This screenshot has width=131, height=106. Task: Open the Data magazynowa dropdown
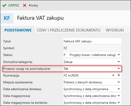[x=119, y=96]
